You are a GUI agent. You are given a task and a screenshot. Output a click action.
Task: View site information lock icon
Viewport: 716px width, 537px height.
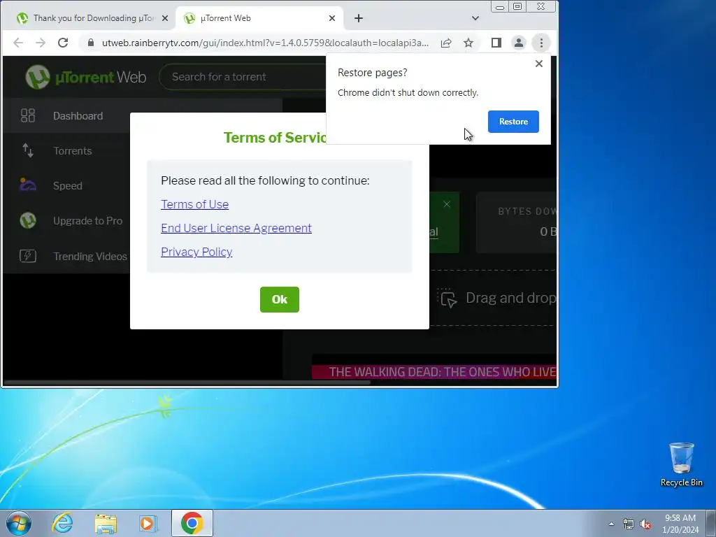(x=91, y=43)
